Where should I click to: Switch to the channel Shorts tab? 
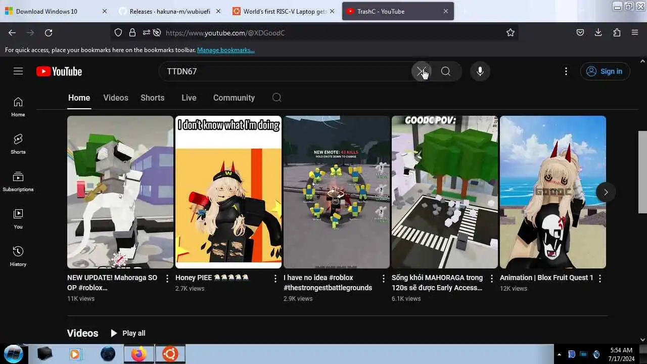(153, 98)
